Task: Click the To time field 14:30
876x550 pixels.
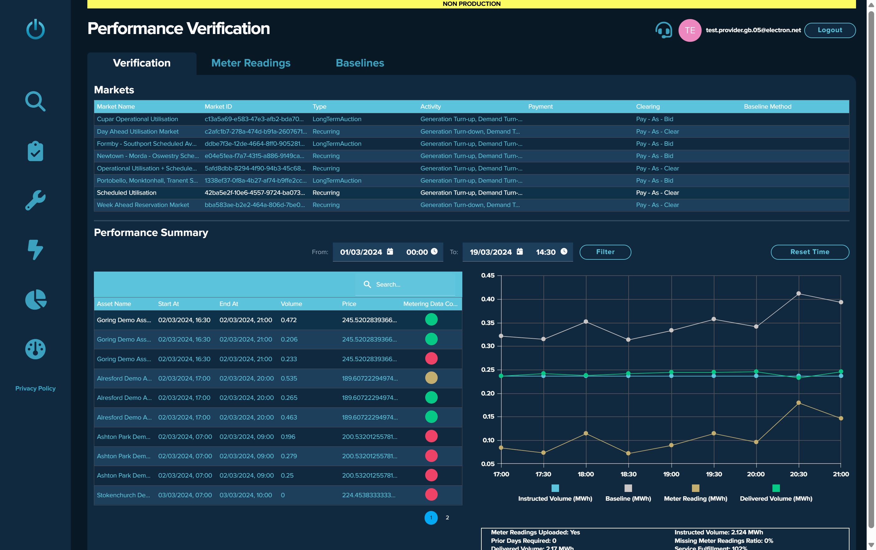Action: tap(546, 252)
